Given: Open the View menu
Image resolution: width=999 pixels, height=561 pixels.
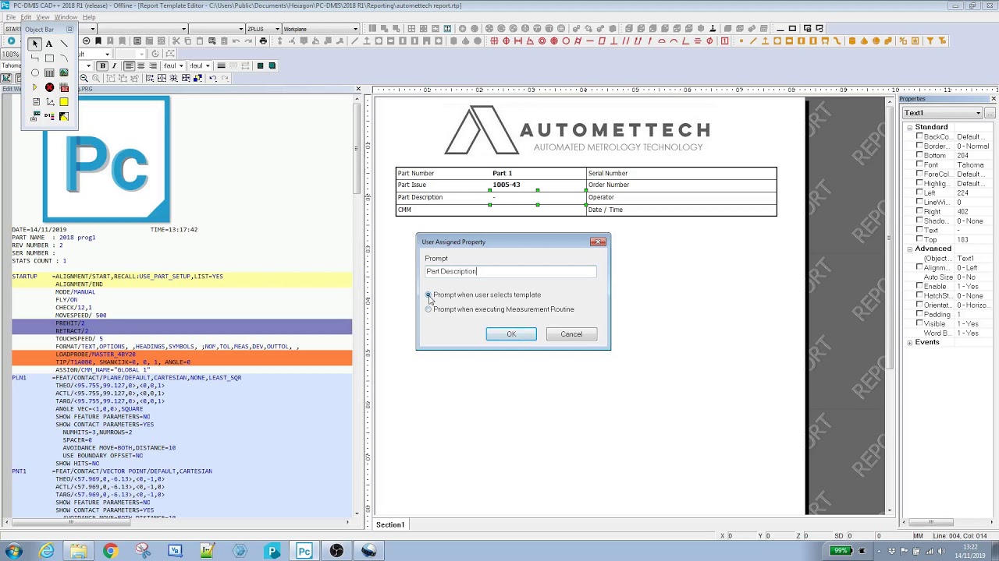Looking at the screenshot, I should (43, 17).
